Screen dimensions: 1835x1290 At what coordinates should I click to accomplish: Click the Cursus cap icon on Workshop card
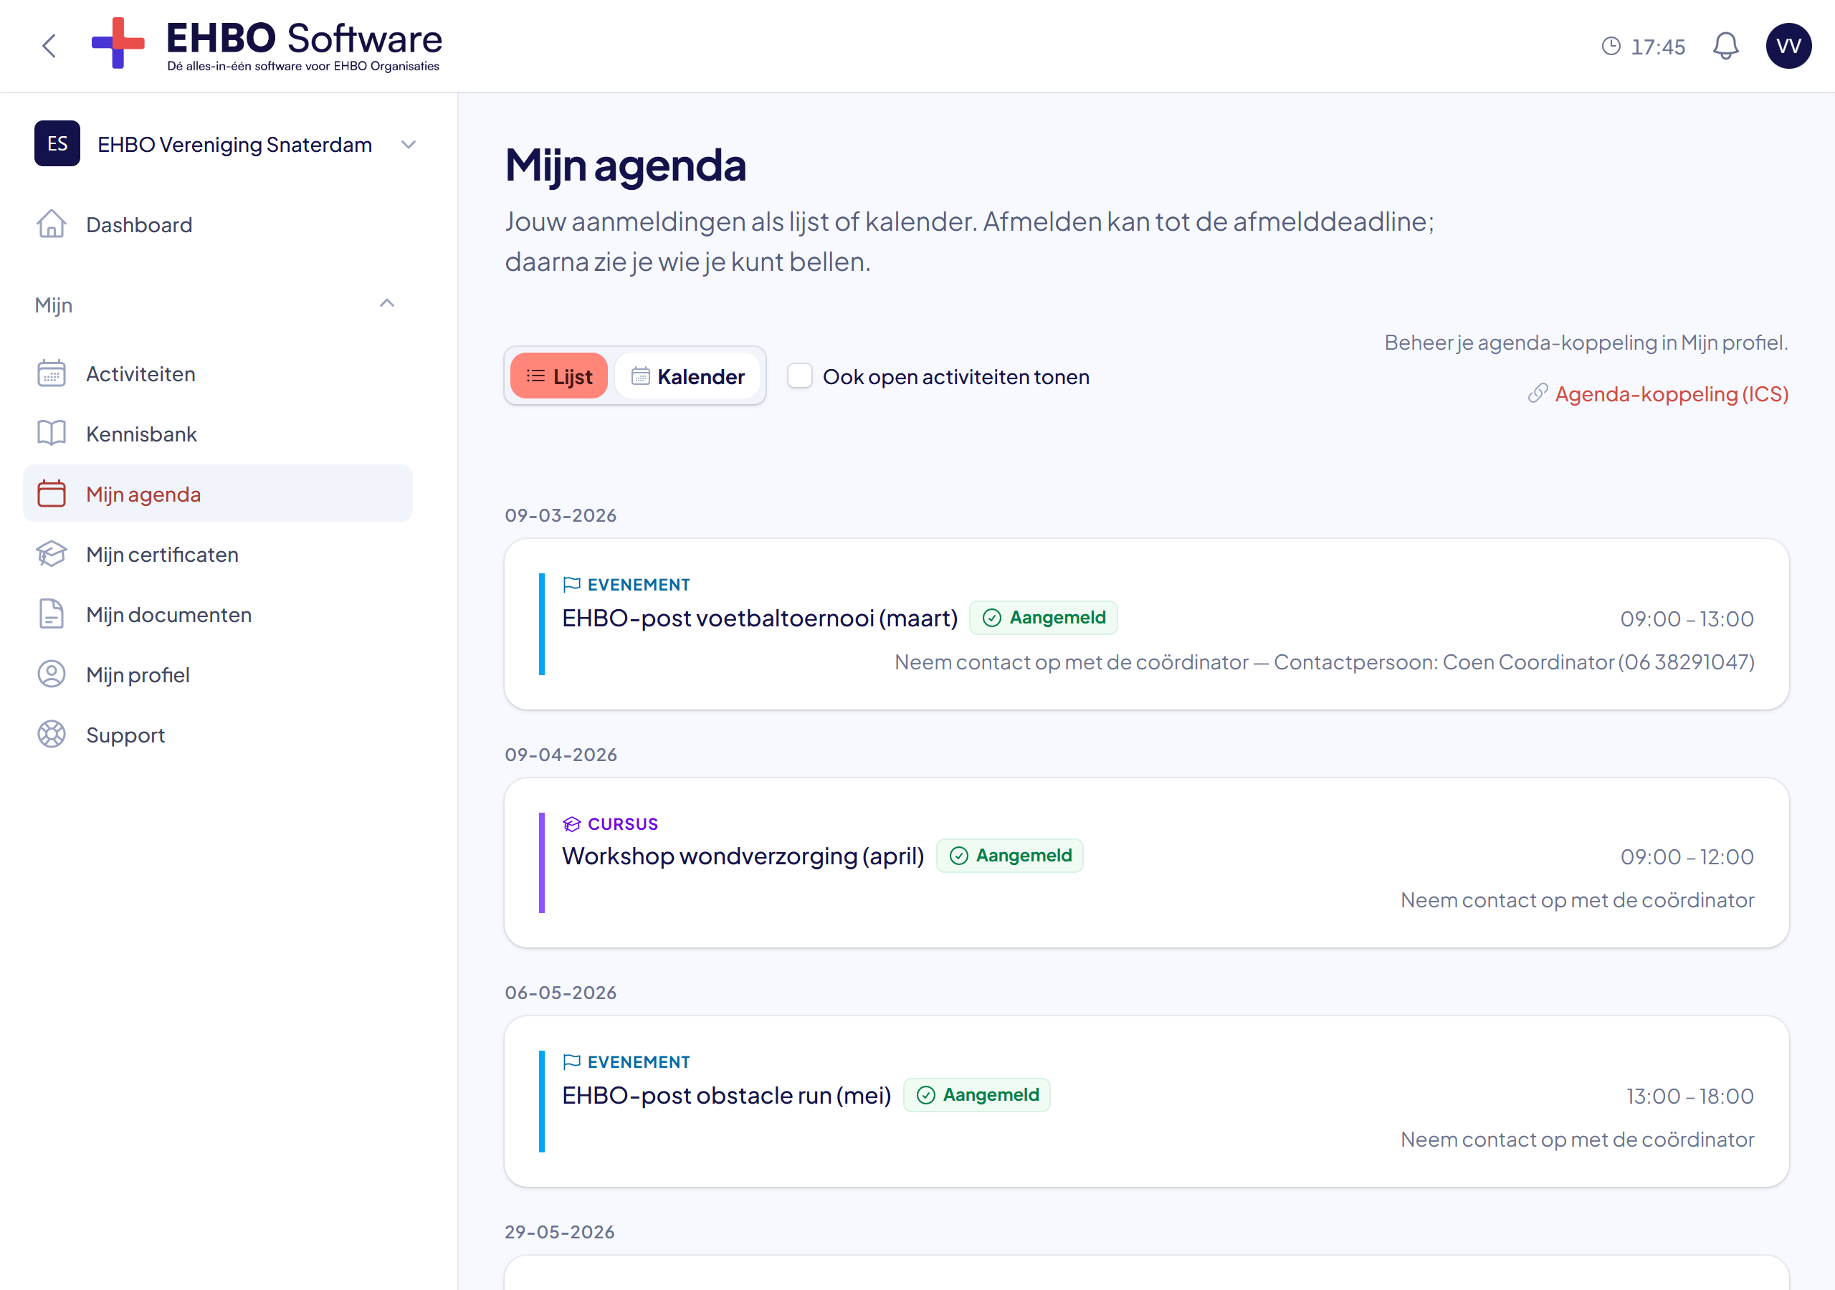571,824
